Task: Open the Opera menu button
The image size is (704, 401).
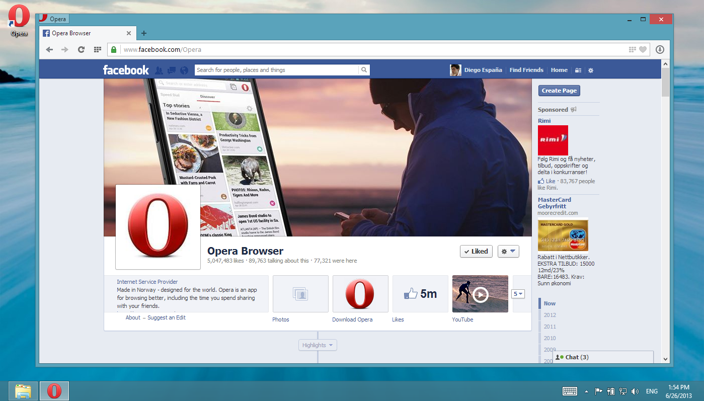Action: [x=54, y=19]
